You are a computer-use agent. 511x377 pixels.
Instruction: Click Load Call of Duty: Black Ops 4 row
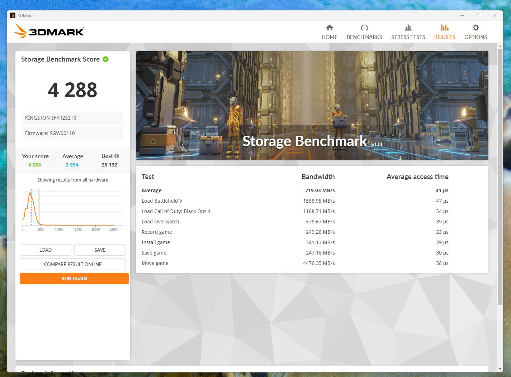point(312,211)
